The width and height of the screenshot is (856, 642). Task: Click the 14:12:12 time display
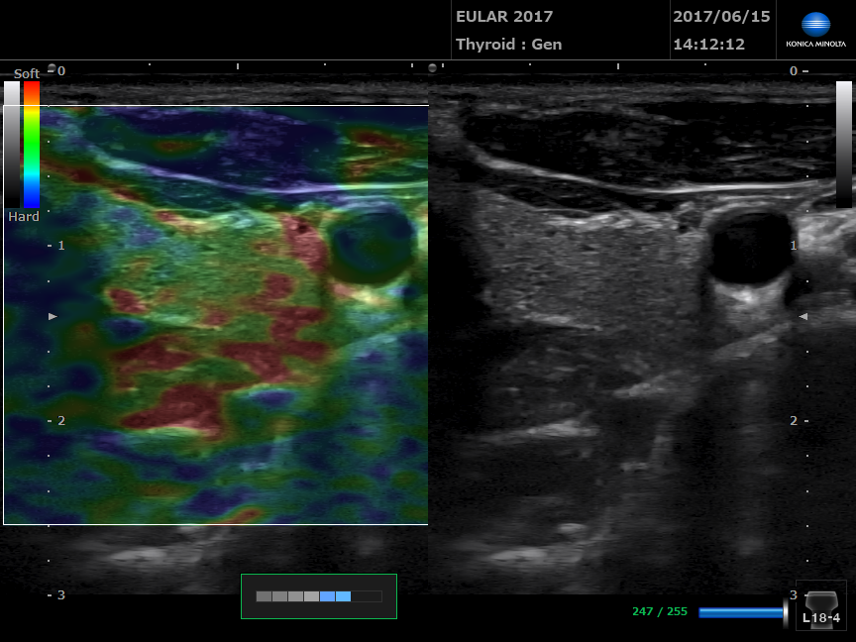709,45
